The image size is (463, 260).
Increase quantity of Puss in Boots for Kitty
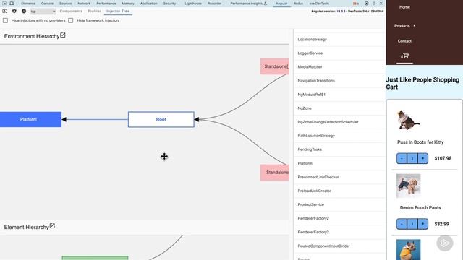[x=422, y=159]
